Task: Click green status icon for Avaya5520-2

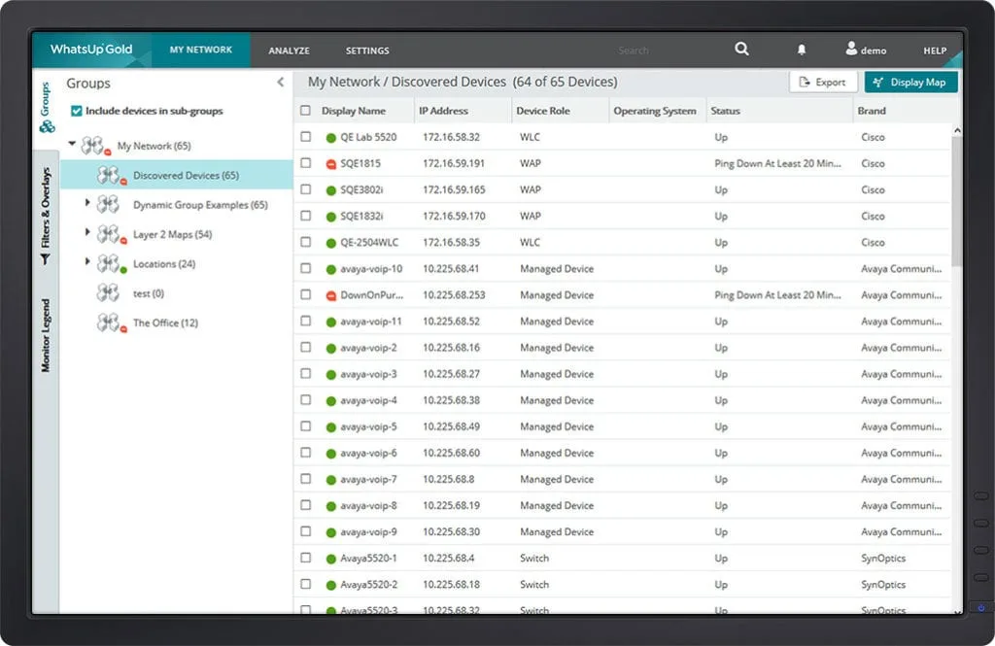Action: (x=330, y=585)
